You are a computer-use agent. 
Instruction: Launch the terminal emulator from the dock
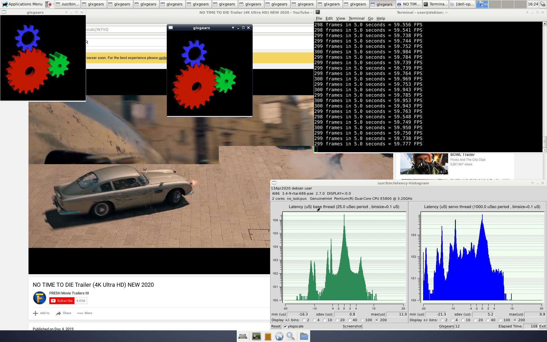coord(256,336)
